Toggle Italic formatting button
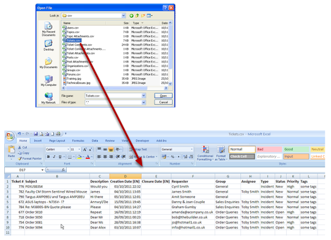331x240 pixels. (x=55, y=157)
